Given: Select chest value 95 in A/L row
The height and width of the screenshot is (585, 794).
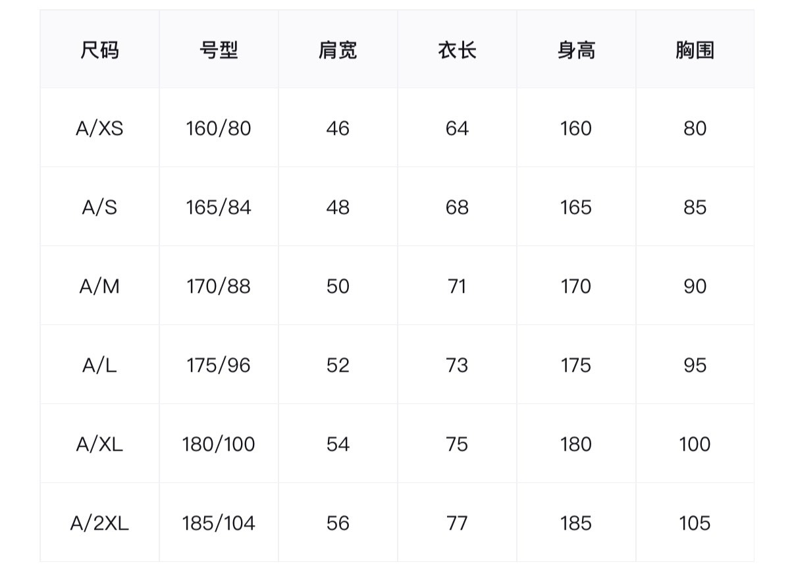Looking at the screenshot, I should pos(695,365).
